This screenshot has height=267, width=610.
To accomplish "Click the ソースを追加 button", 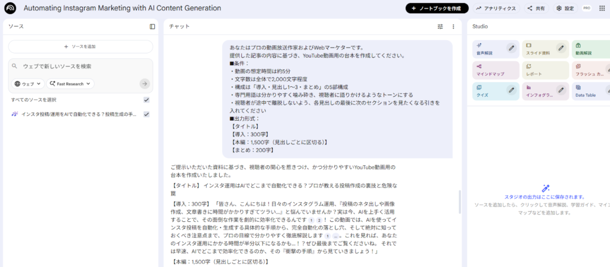I will (80, 46).
